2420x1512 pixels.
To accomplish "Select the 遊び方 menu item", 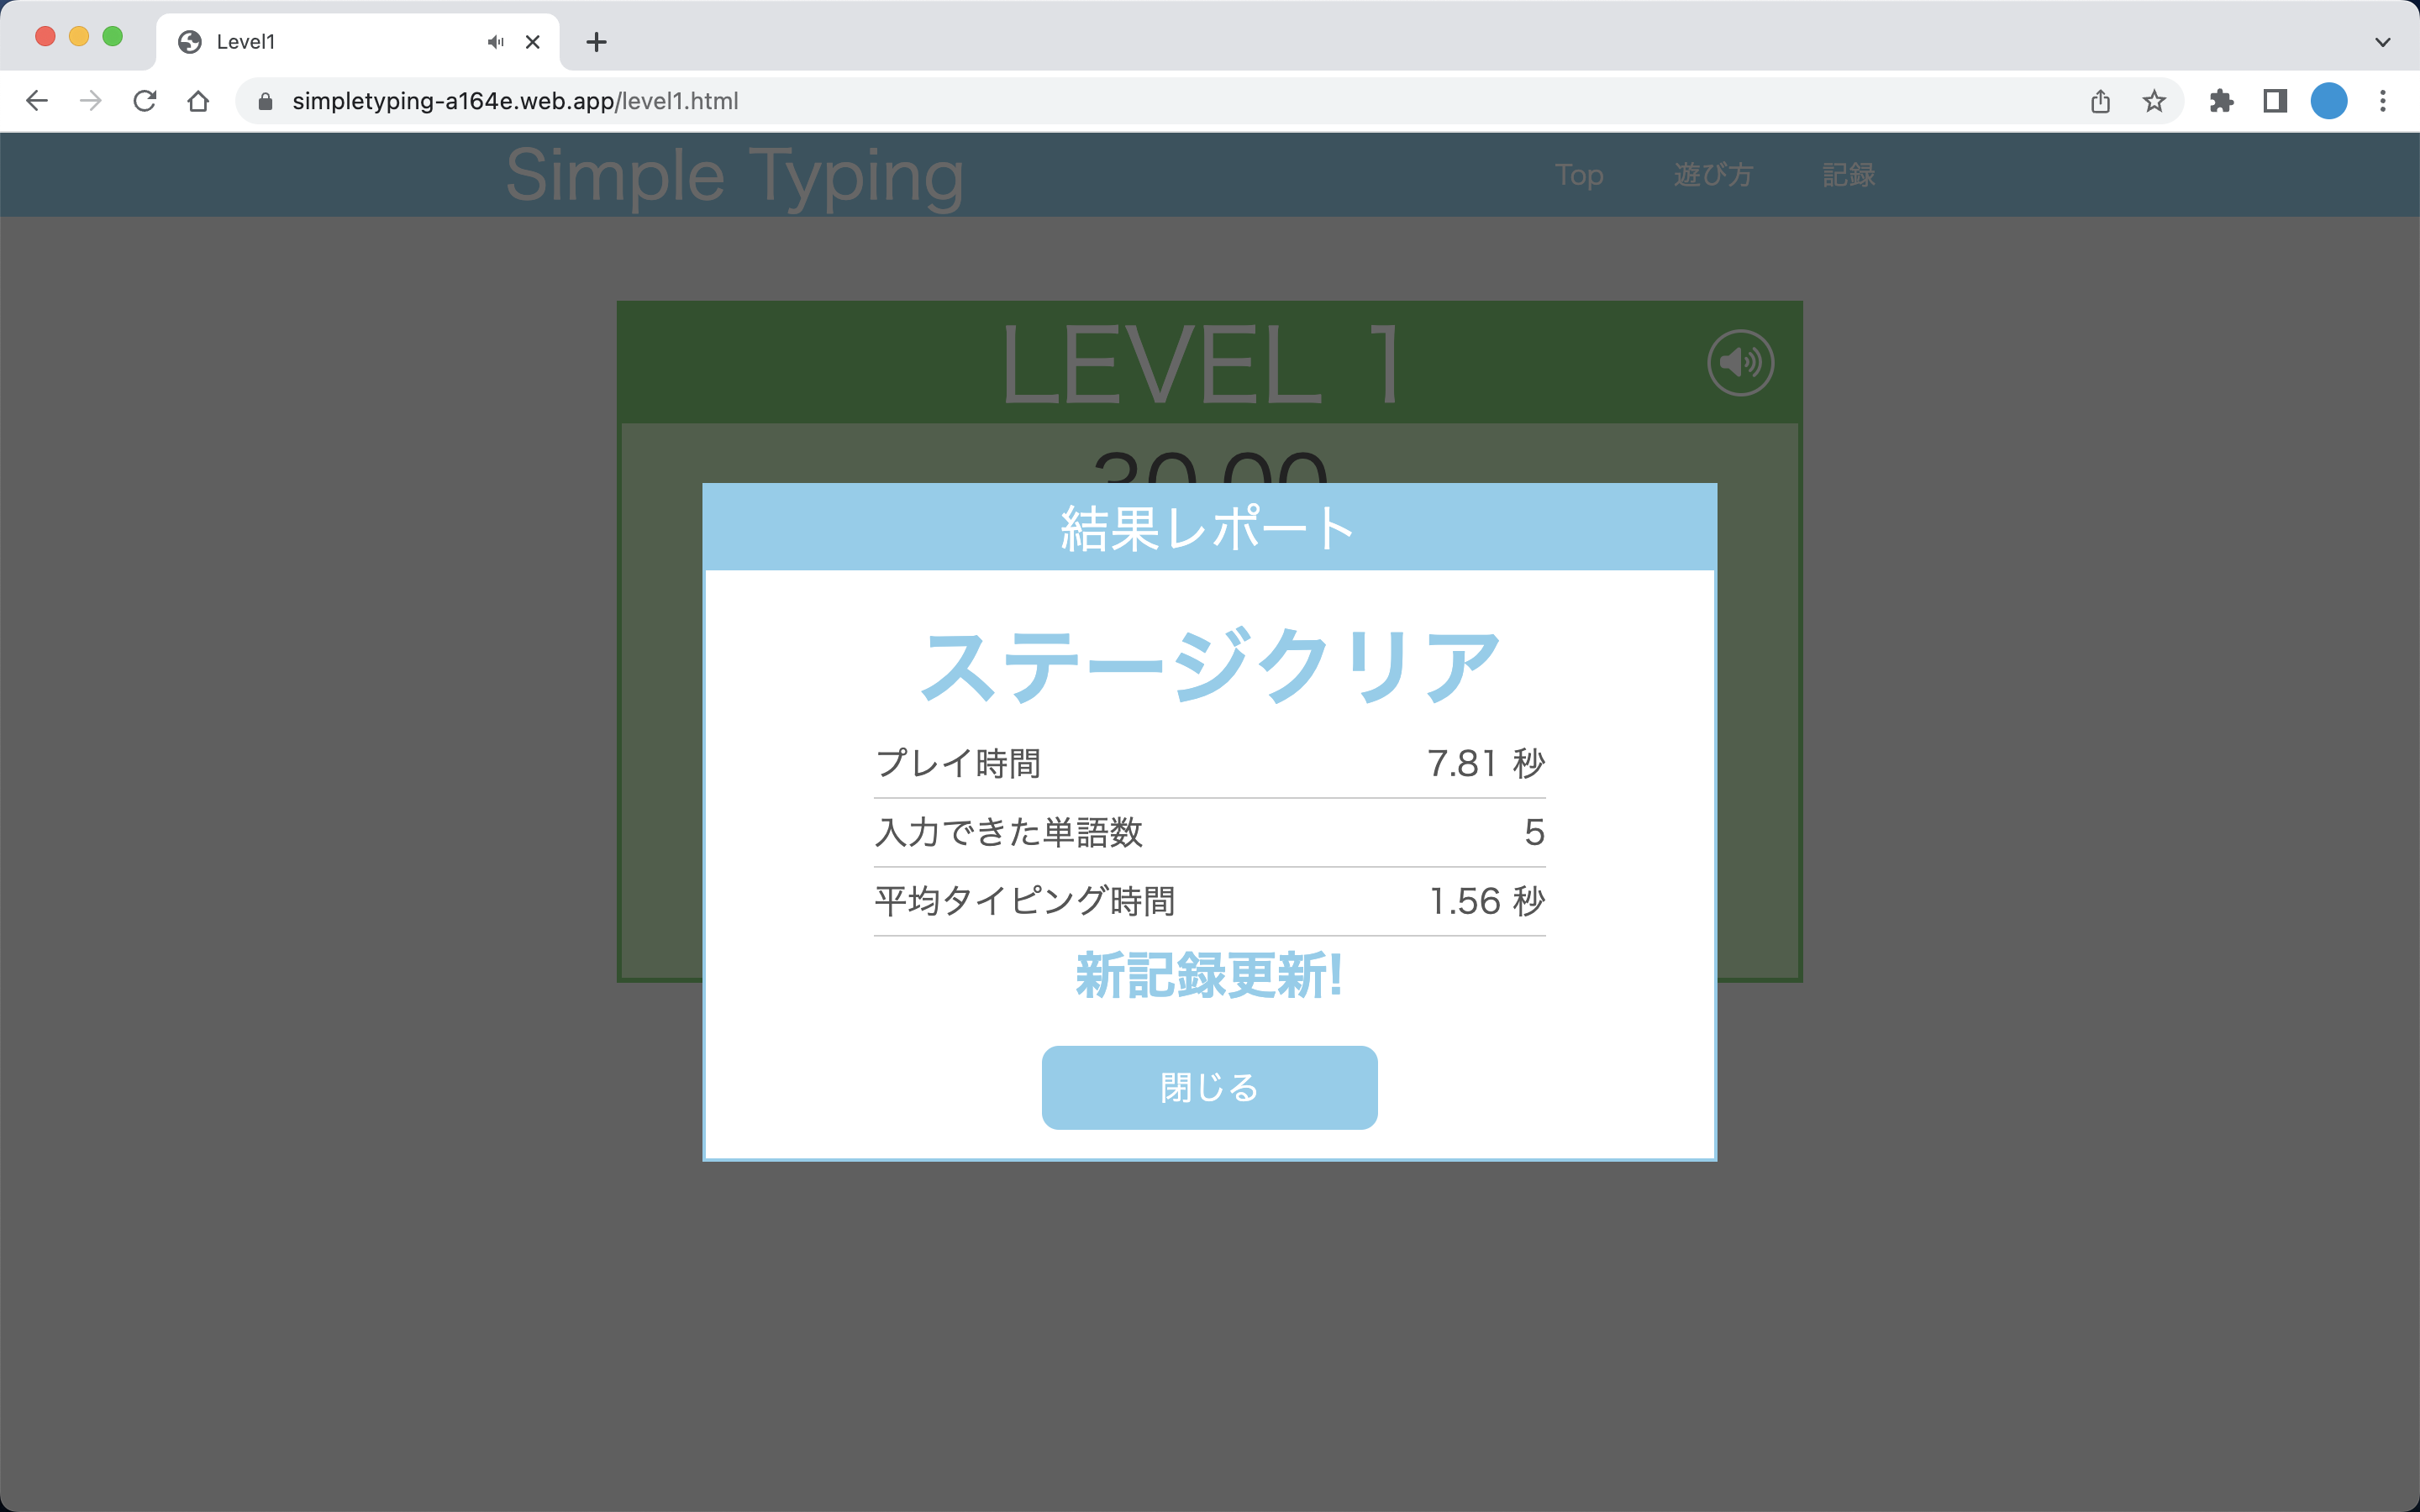I will tap(1712, 175).
